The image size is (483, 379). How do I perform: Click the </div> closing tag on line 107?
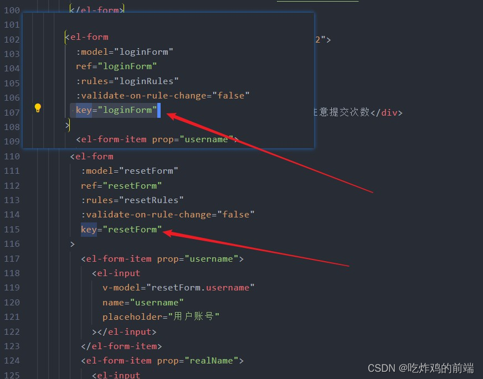tap(387, 112)
